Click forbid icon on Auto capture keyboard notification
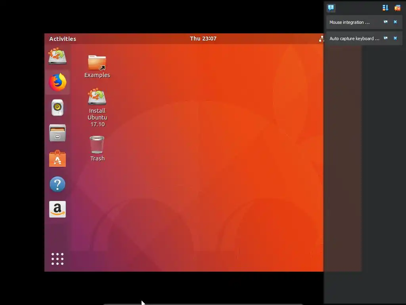The image size is (406, 305). [x=385, y=38]
